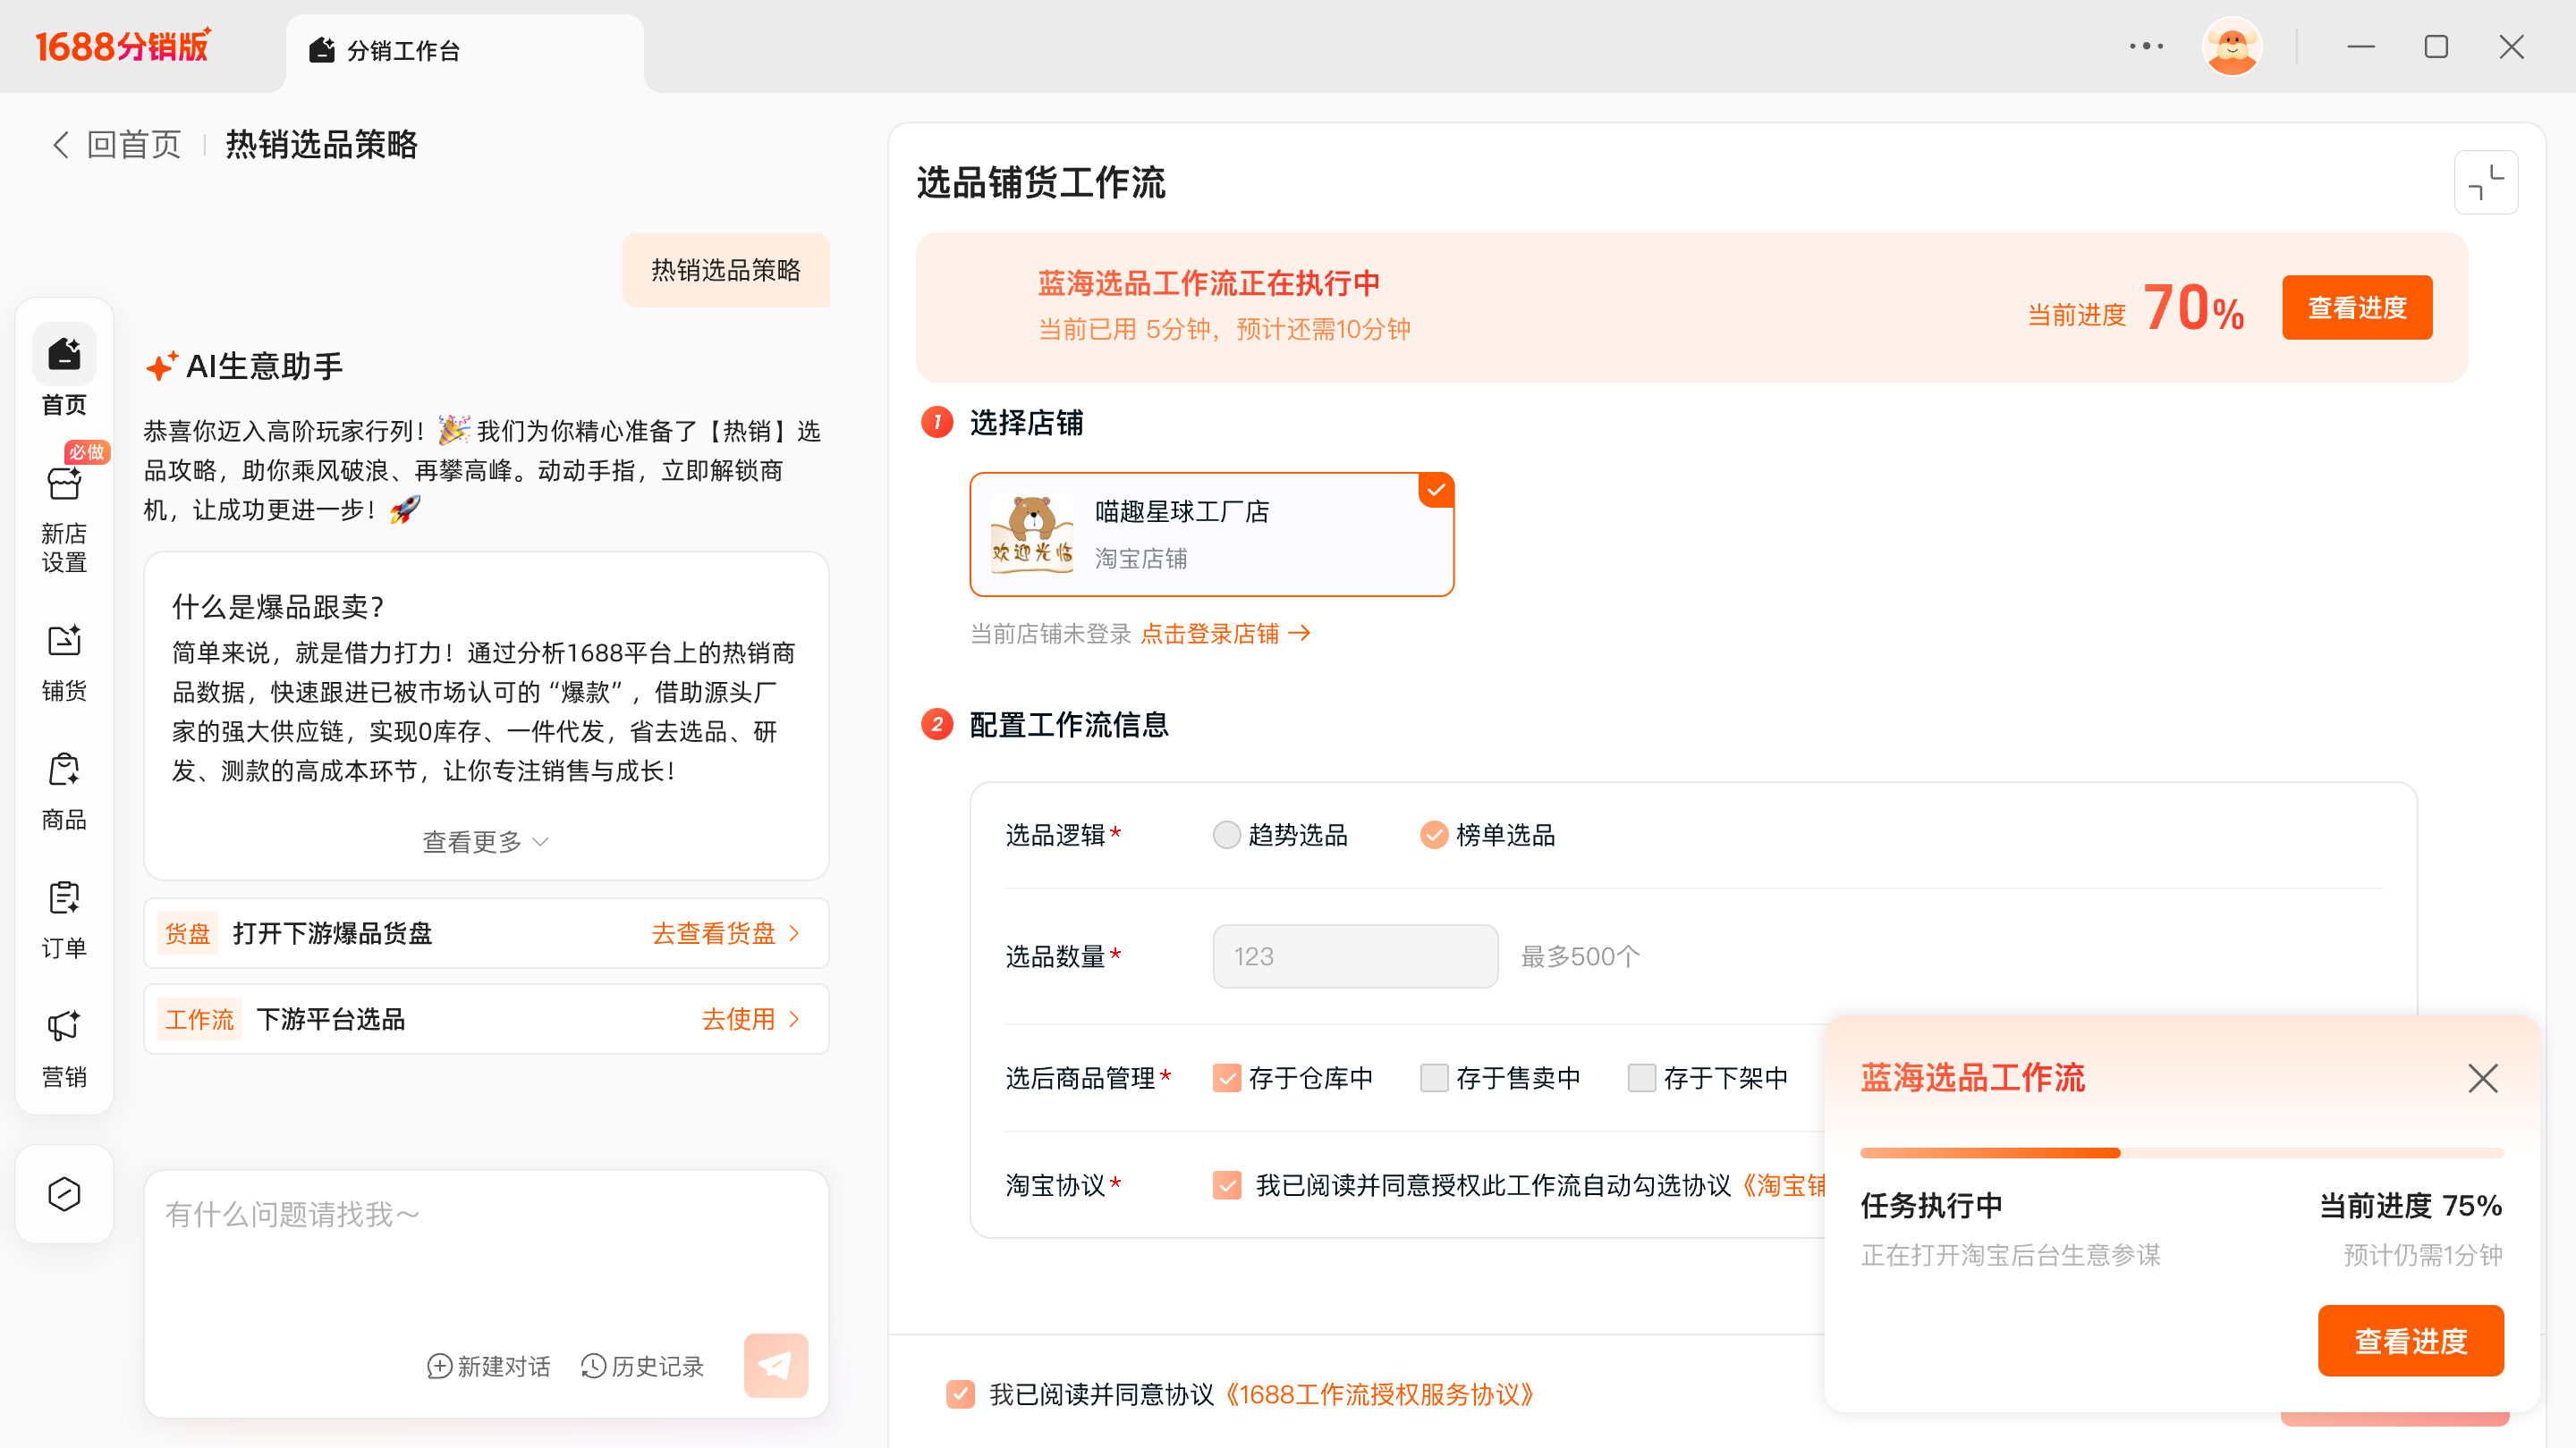Click the back arrow beside 回首页
Screen dimensions: 2576x1448
tap(61, 145)
